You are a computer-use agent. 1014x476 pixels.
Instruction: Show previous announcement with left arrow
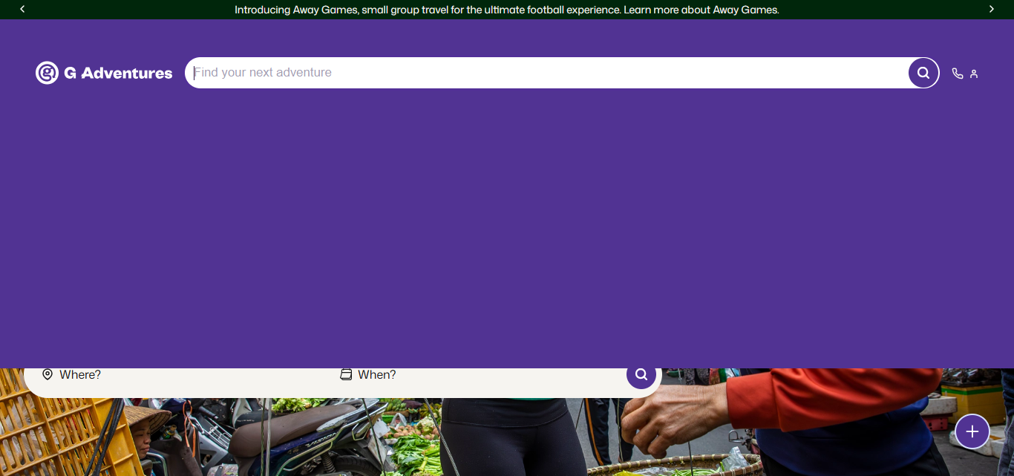22,9
